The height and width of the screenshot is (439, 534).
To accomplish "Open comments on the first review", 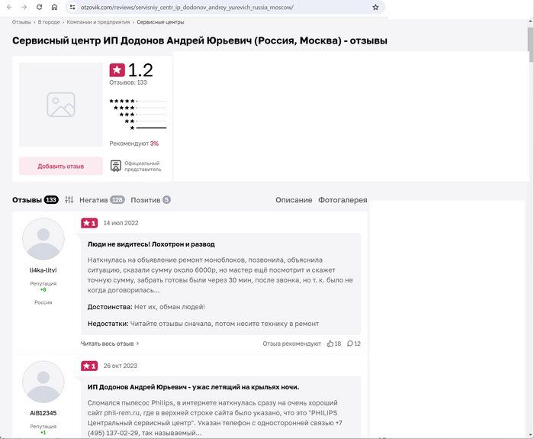I will click(x=350, y=344).
